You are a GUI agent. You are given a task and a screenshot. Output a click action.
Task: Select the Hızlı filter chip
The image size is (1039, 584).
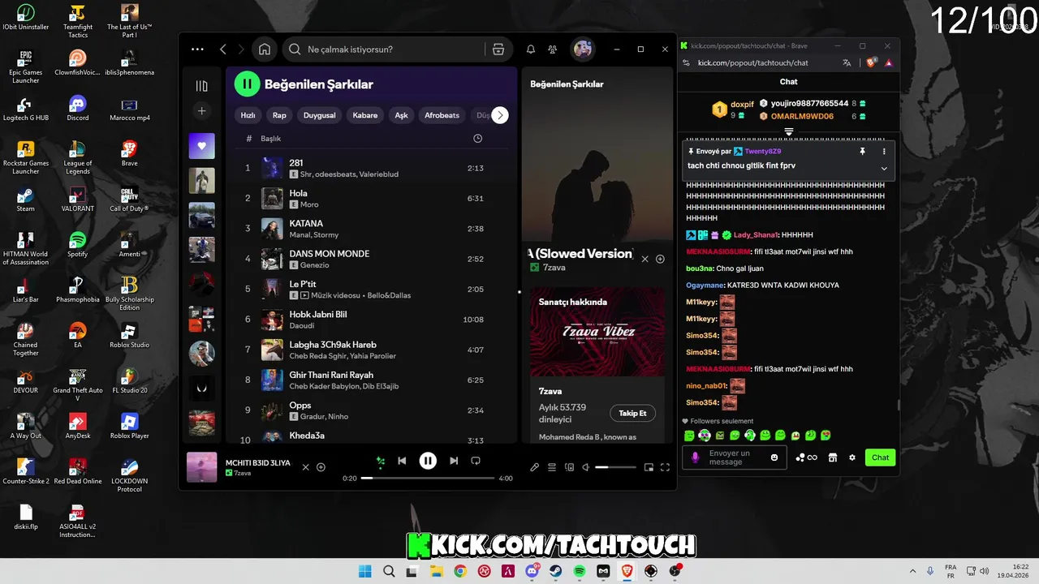(x=248, y=115)
